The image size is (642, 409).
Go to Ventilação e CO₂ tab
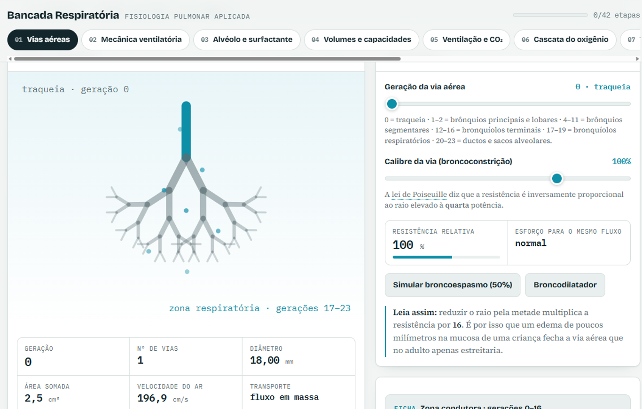[x=466, y=40]
